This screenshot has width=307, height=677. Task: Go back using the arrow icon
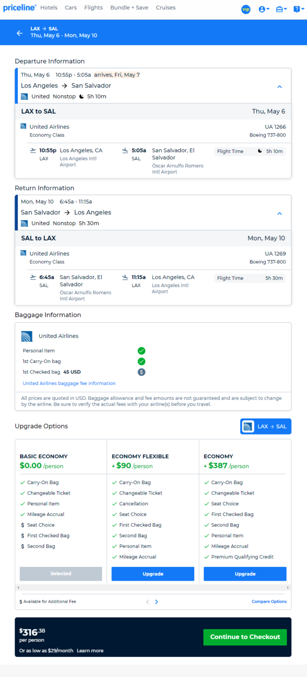coord(19,33)
